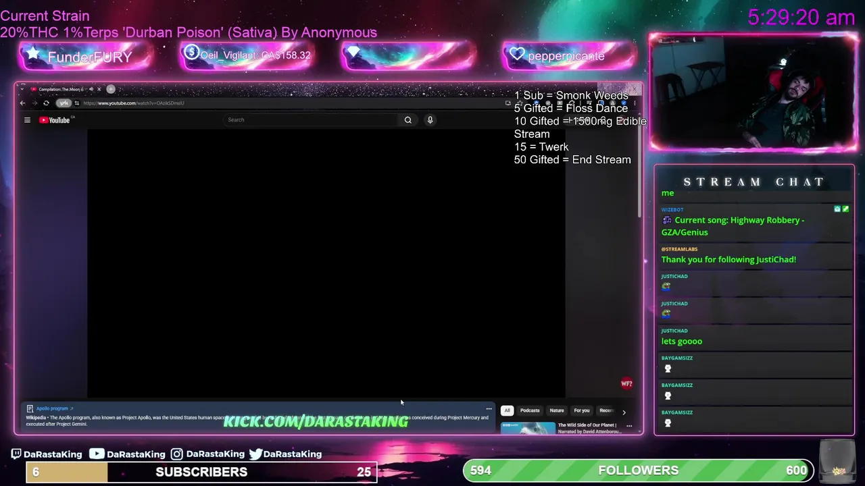865x486 pixels.
Task: Click the STREAM CHAT header
Action: [754, 182]
